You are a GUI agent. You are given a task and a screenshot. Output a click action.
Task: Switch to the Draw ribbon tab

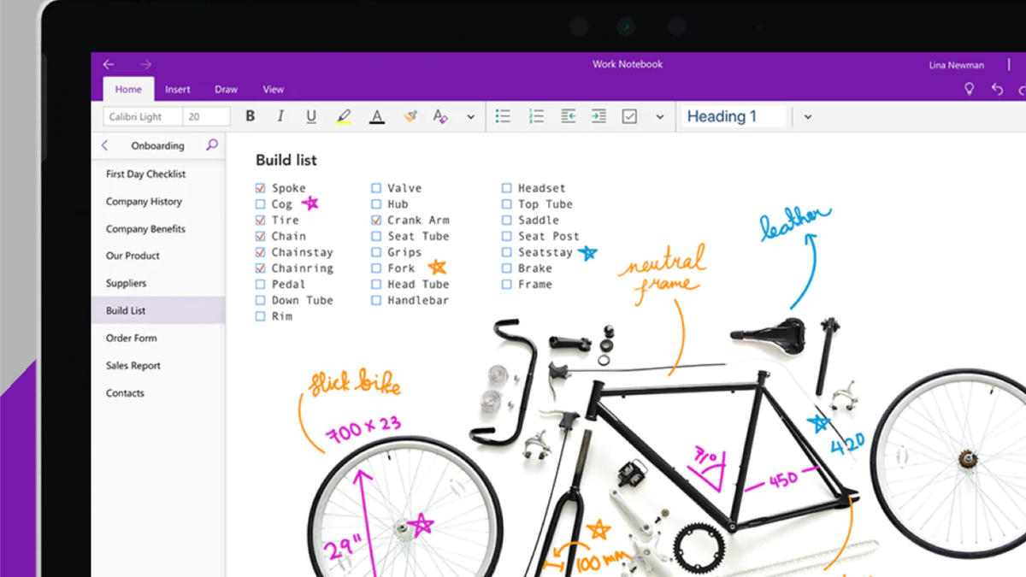coord(226,89)
